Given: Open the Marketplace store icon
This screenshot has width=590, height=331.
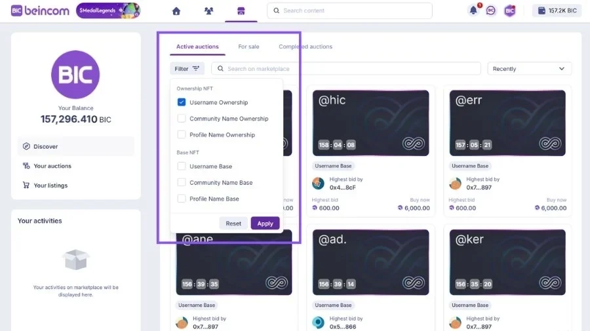Looking at the screenshot, I should click(x=241, y=11).
